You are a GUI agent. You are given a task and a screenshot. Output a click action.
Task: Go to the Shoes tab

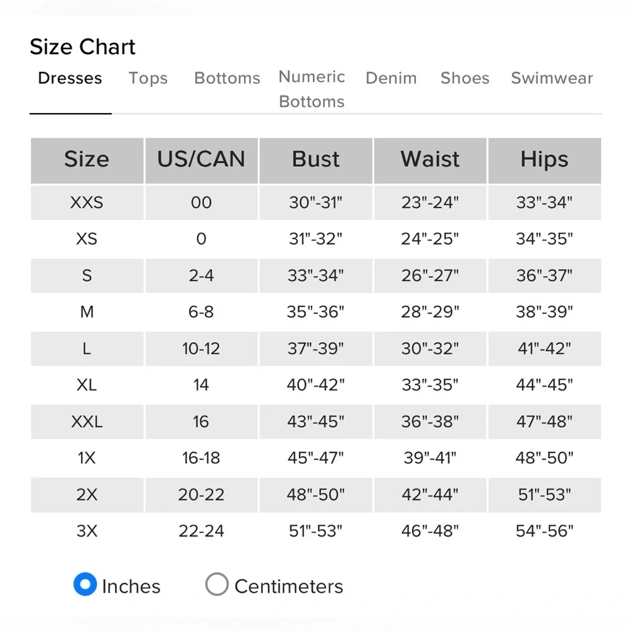465,78
